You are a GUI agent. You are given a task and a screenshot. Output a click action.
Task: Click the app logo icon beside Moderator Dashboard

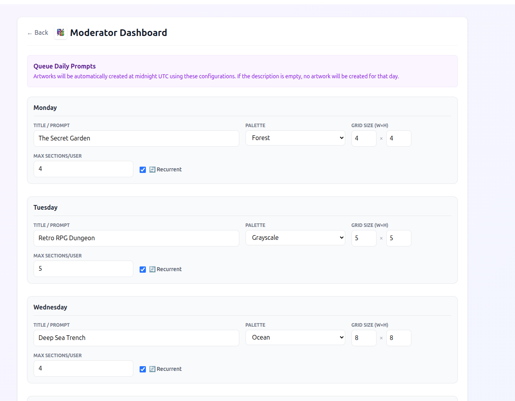pyautogui.click(x=61, y=32)
